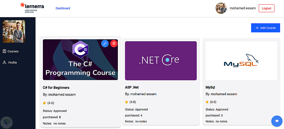Click the Add Course button

[266, 28]
